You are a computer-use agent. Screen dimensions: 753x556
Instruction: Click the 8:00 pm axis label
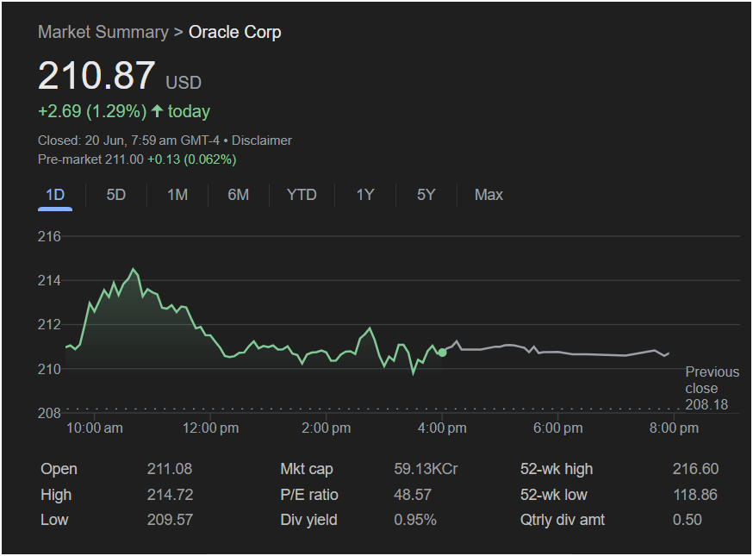click(674, 428)
